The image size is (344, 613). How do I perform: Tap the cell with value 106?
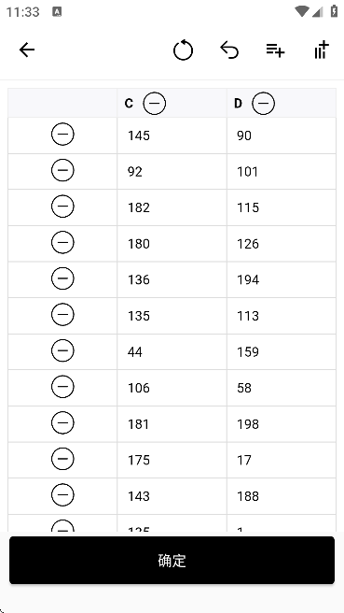point(172,388)
